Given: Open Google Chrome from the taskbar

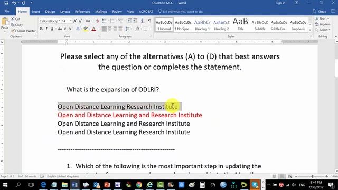Looking at the screenshot, I should pyautogui.click(x=139, y=185).
